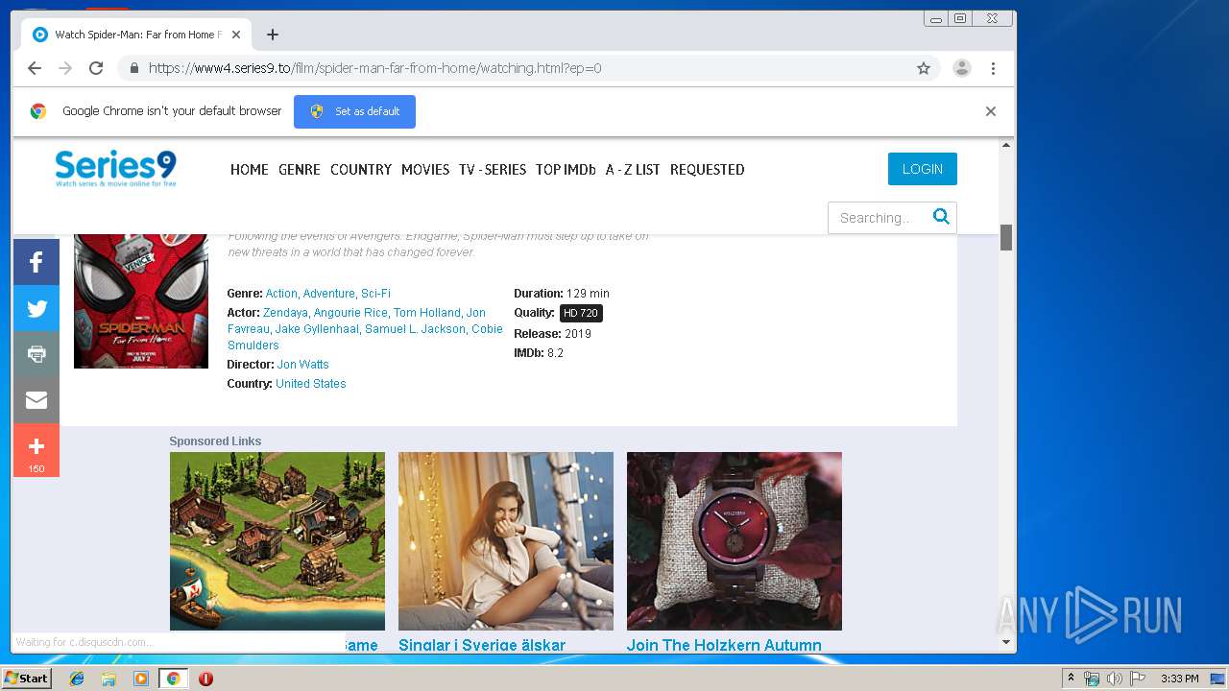Open Internet Explorer from the taskbar
Screen dimensions: 1229x691
[77, 679]
